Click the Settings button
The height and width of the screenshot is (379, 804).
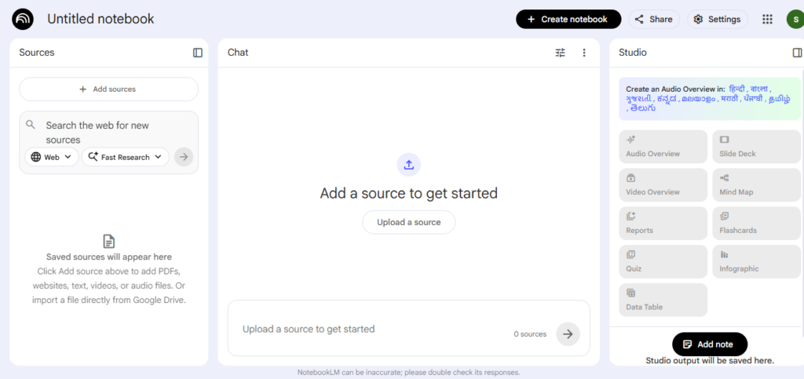pyautogui.click(x=717, y=19)
